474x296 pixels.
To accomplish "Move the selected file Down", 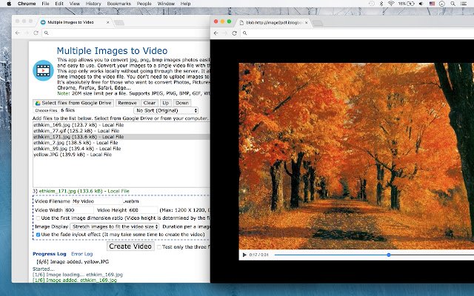I will click(182, 103).
